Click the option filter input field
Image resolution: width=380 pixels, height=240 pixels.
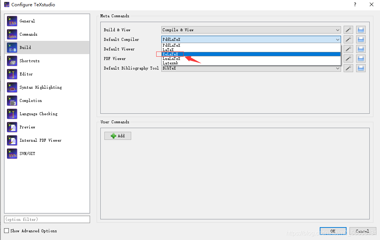(x=47, y=219)
